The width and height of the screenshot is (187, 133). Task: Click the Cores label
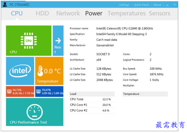[126, 54]
